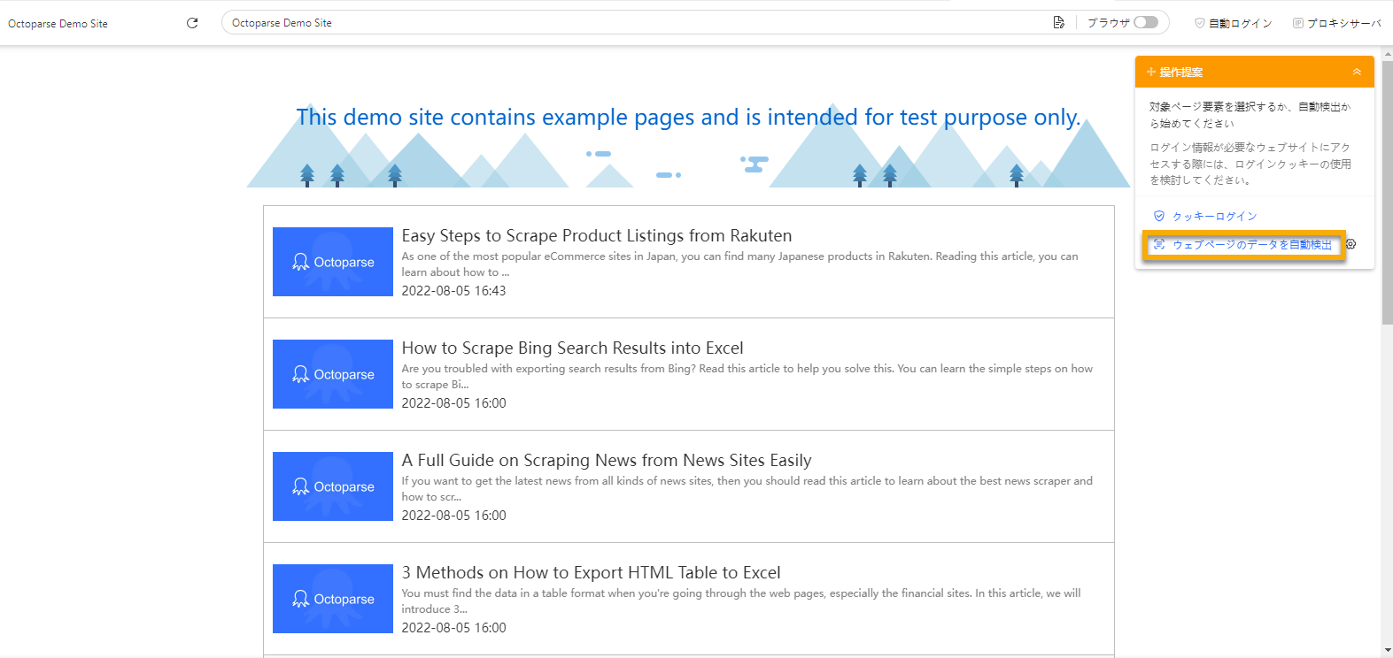1393x658 pixels.
Task: Open auto-detect settings gear icon
Action: pyautogui.click(x=1350, y=244)
